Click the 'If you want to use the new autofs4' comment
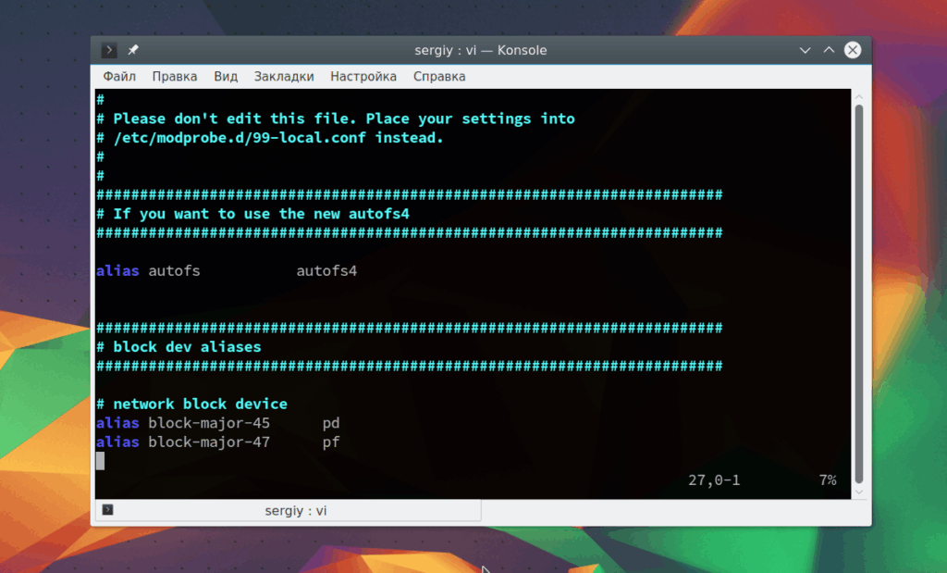The width and height of the screenshot is (947, 573). click(x=253, y=214)
